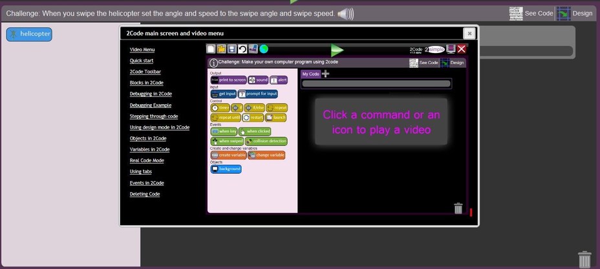Viewport: 600px width, 269px height.
Task: Open the 'Using tabs' link
Action: point(140,172)
